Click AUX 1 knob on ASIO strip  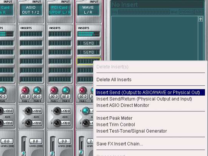pos(28,111)
